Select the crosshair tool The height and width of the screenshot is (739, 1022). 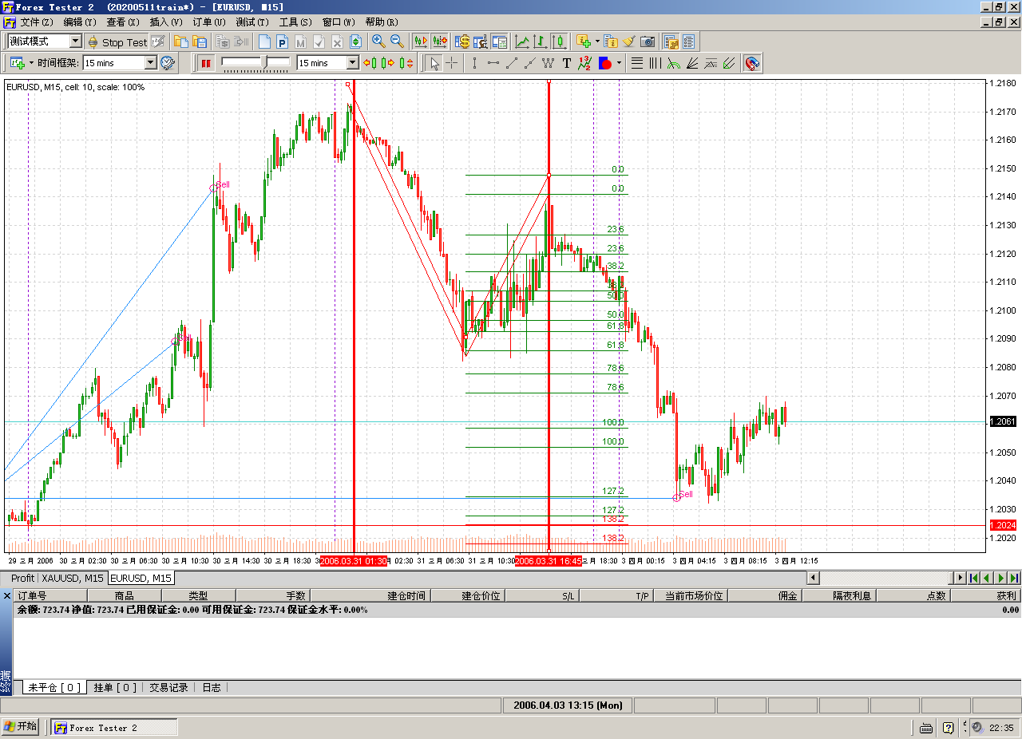452,63
